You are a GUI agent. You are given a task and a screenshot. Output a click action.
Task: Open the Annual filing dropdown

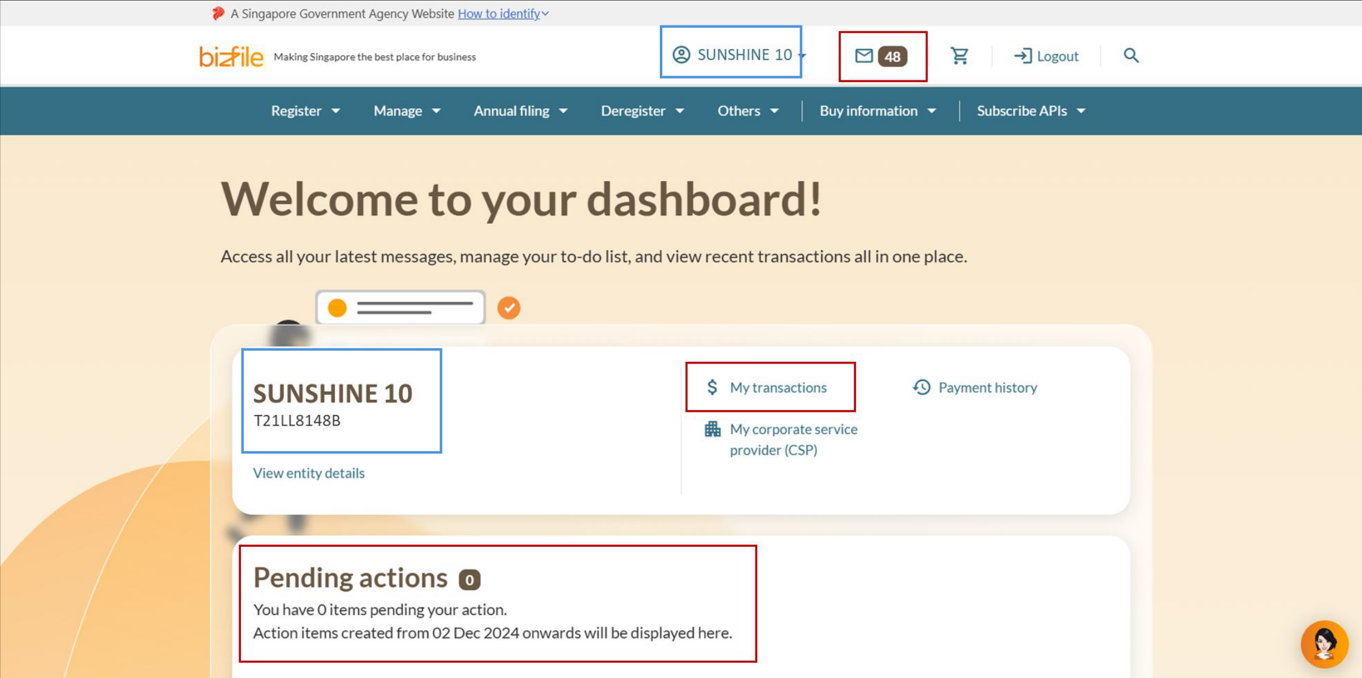click(x=521, y=111)
